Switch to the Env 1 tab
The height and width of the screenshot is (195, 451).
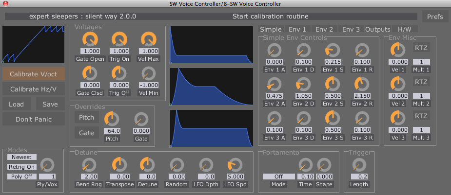coord(297,29)
